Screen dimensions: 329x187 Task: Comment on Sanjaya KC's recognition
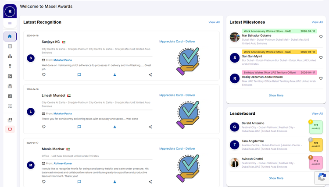point(79,75)
